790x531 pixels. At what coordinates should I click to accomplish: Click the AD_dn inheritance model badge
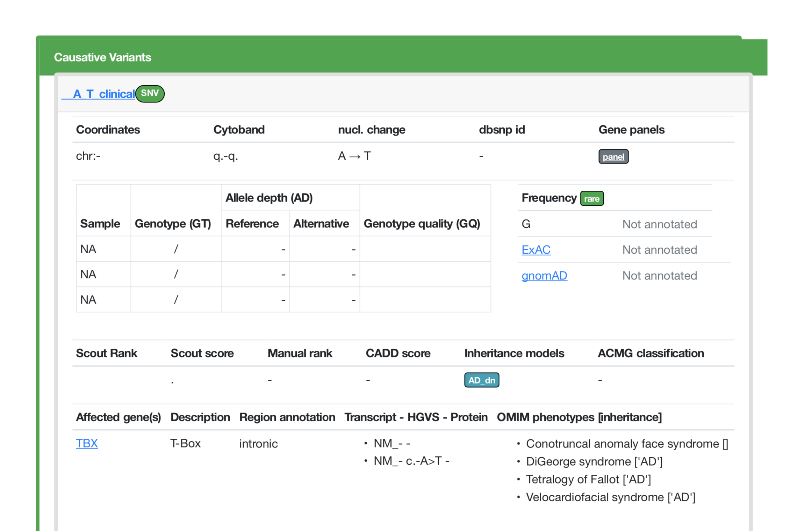coord(482,380)
